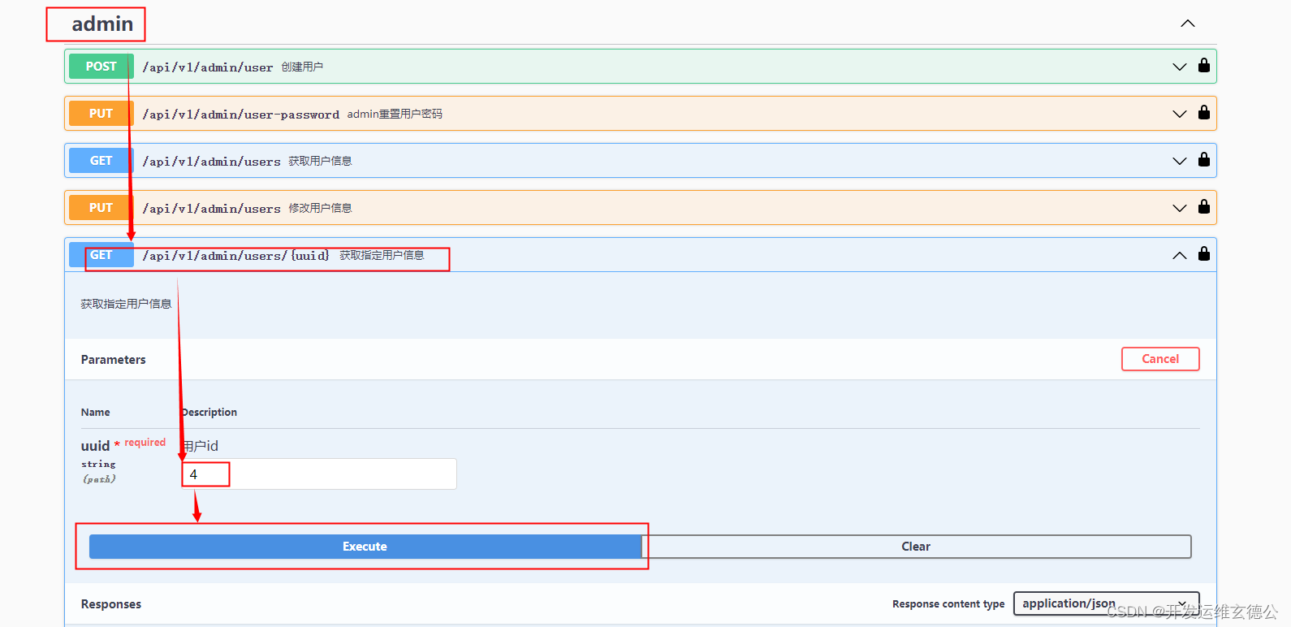
Task: Expand the PUT user-password operation chevron
Action: click(x=1180, y=114)
